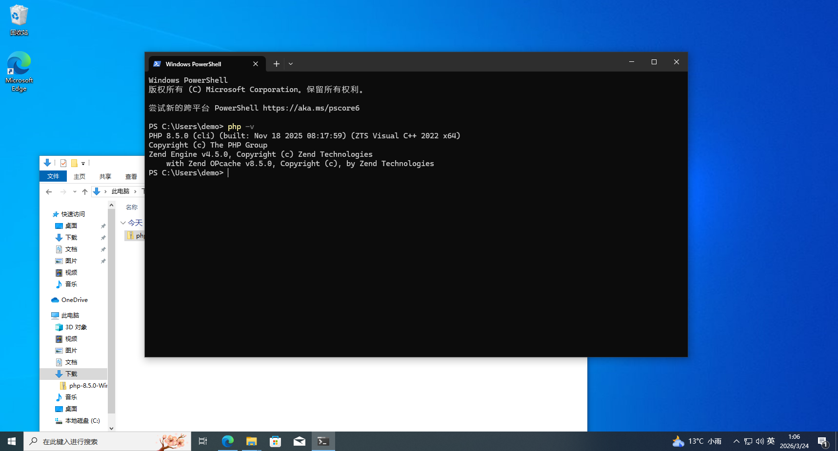Click the Explorer back navigation arrow
The height and width of the screenshot is (451, 838).
click(49, 192)
